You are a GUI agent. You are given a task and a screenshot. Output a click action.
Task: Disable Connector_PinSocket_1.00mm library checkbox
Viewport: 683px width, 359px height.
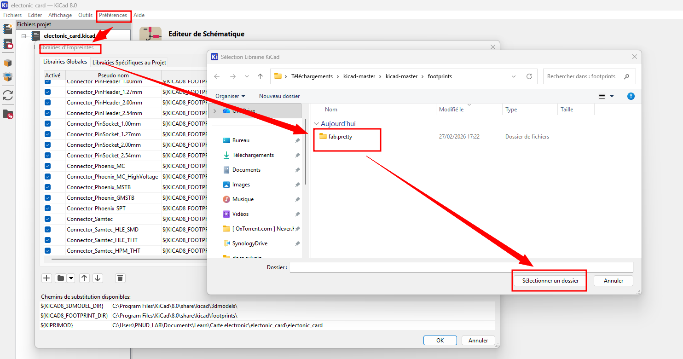pyautogui.click(x=48, y=124)
